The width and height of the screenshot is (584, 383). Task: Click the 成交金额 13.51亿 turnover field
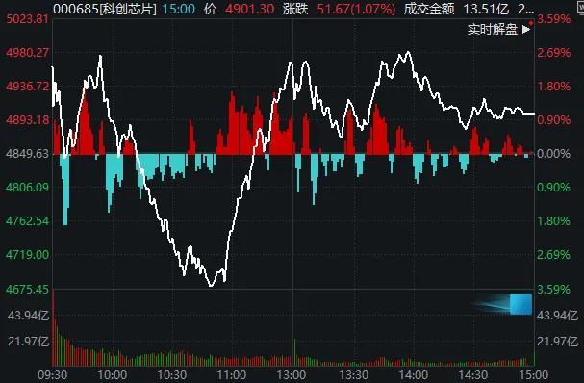point(456,9)
